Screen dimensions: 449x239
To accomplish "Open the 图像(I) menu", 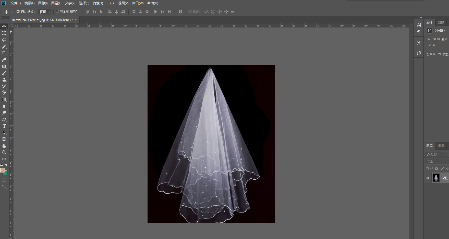I will 43,3.
